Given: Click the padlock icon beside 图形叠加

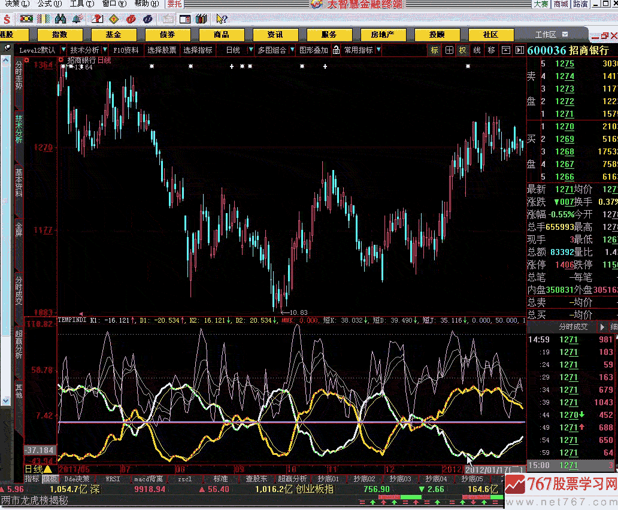Looking at the screenshot, I should coord(336,50).
